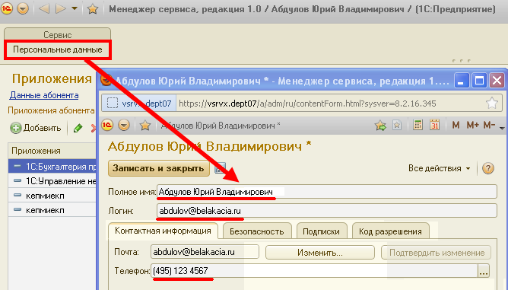Switch to Контактная информация tab
The height and width of the screenshot is (290, 508).
(163, 231)
